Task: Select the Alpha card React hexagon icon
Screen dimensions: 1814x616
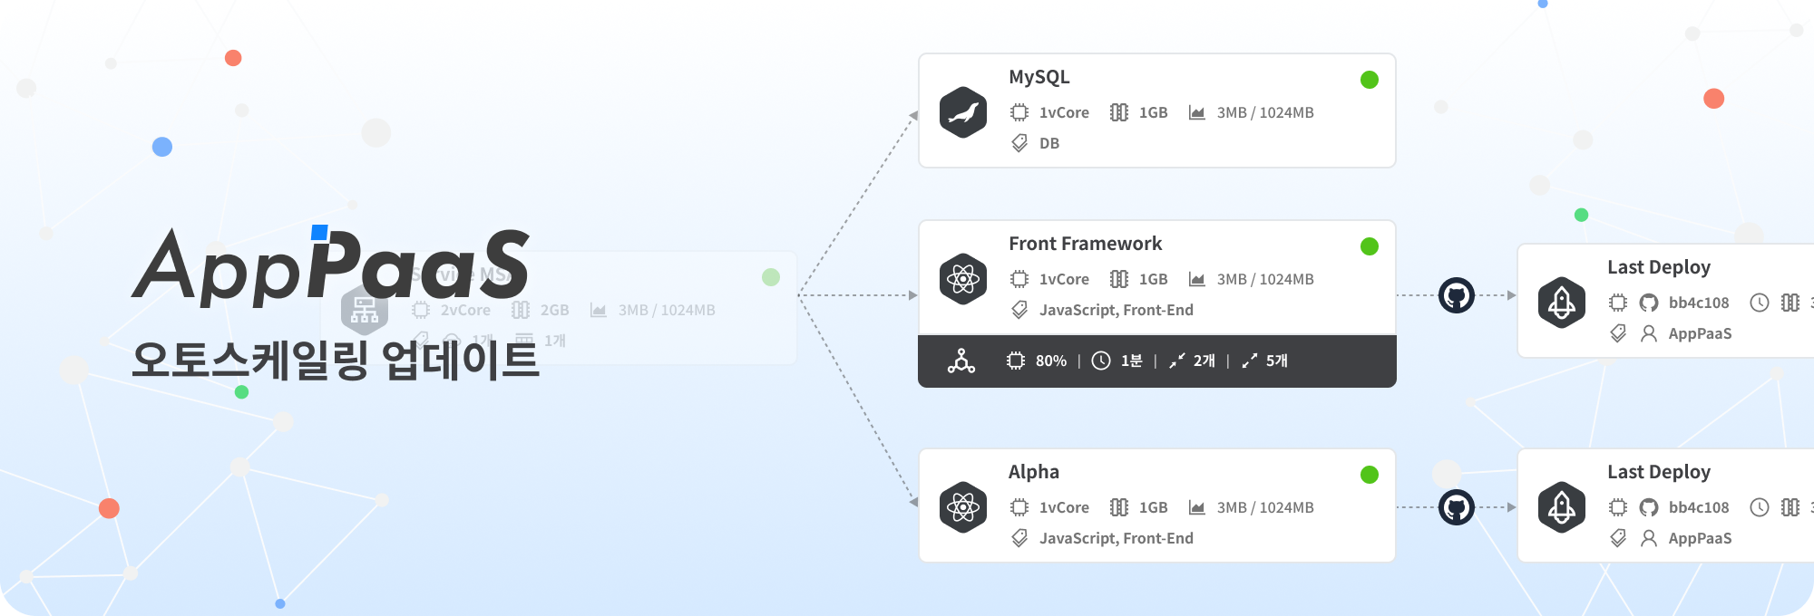Action: click(963, 507)
